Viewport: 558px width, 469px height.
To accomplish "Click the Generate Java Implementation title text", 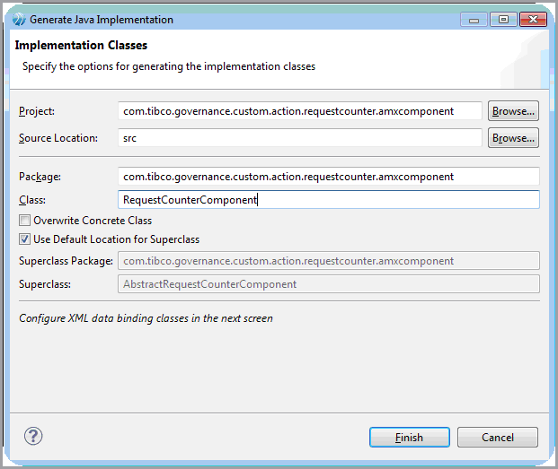I will click(102, 19).
